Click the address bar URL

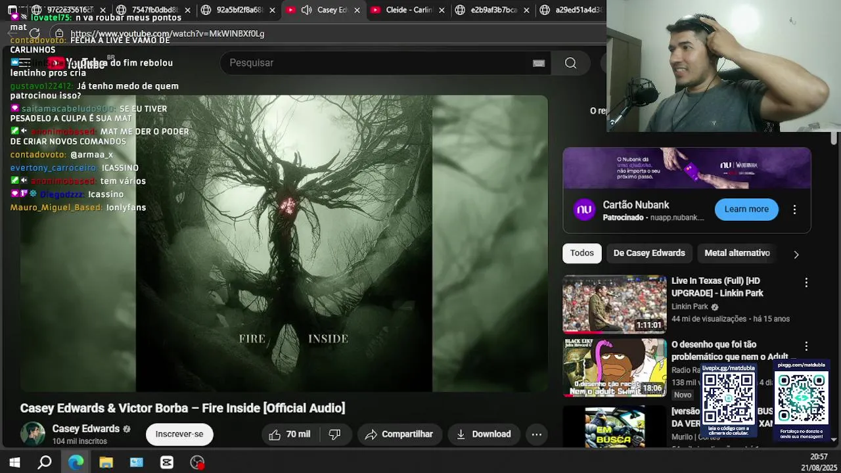167,34
